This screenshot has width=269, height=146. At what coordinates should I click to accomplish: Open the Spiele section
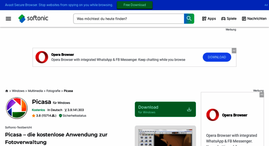click(x=229, y=19)
